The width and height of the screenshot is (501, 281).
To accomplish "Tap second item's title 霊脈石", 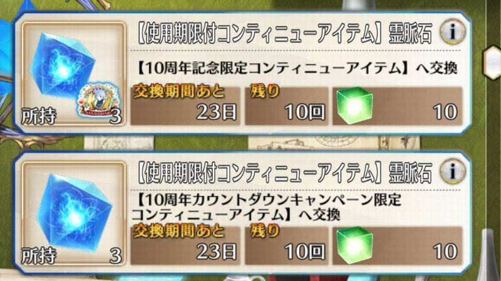I will (x=410, y=173).
